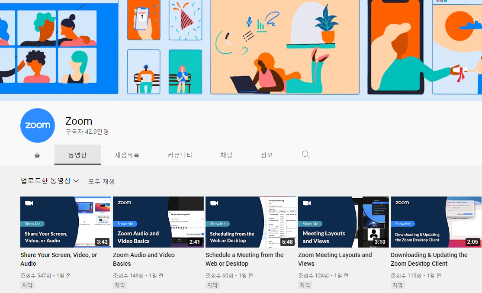Go to the 커뮤니티 tab

[180, 155]
